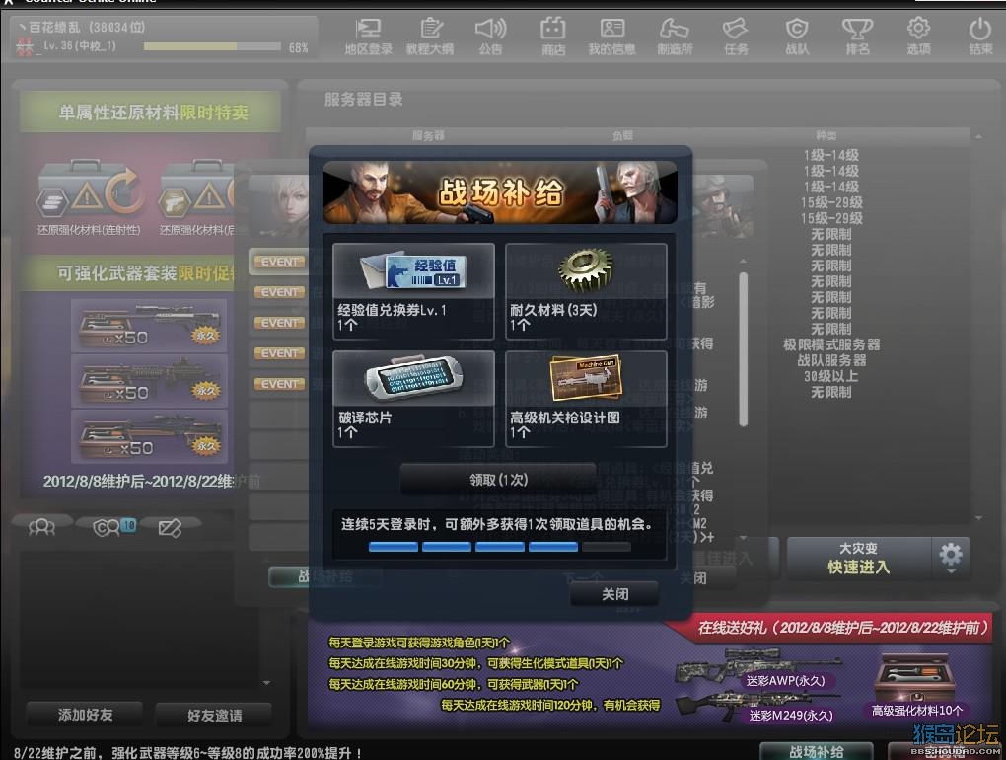Select the 破译芯片 chip reward card
This screenshot has height=760, width=1006.
(413, 399)
